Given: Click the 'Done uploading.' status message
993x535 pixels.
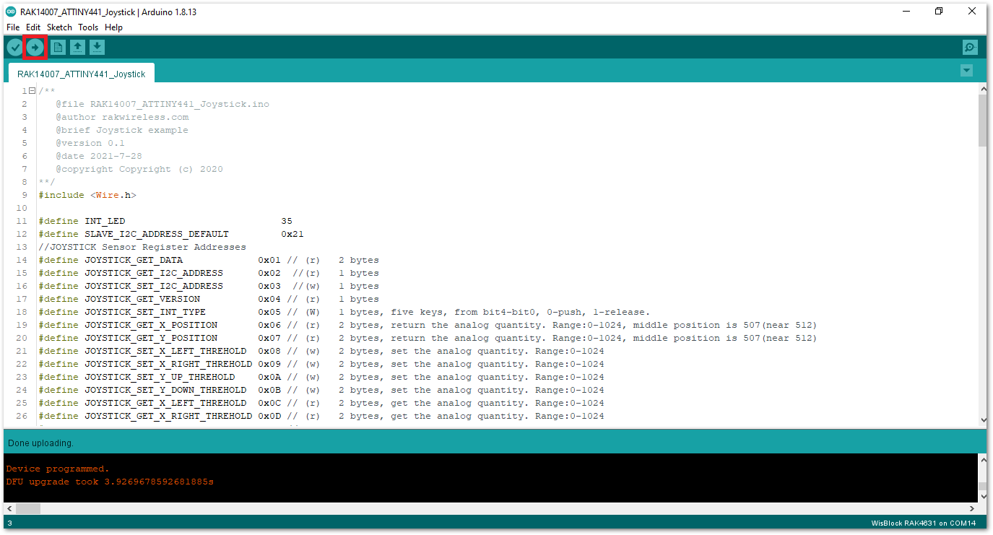Looking at the screenshot, I should click(40, 443).
